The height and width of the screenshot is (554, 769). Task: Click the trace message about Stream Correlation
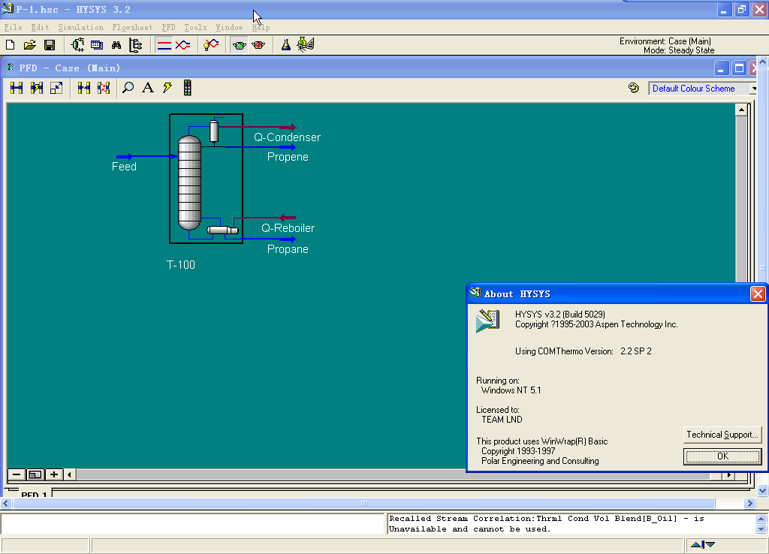pos(547,524)
